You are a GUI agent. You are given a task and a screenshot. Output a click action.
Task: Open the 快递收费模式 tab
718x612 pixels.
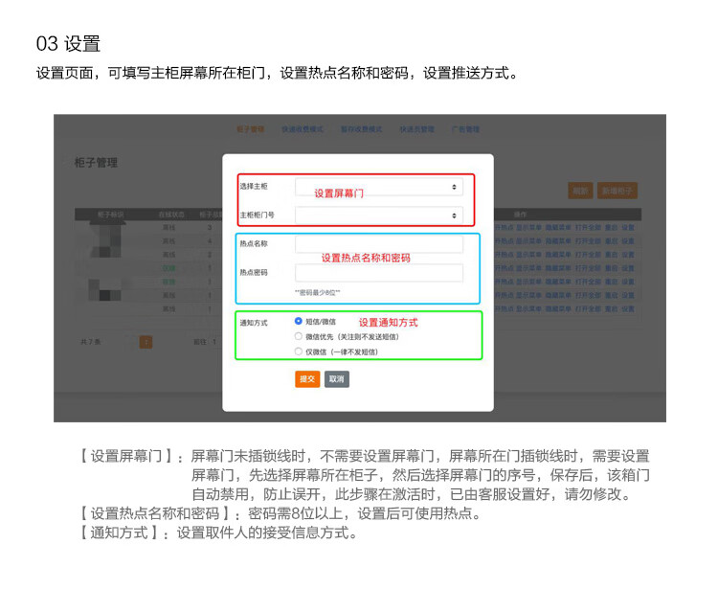pyautogui.click(x=303, y=129)
